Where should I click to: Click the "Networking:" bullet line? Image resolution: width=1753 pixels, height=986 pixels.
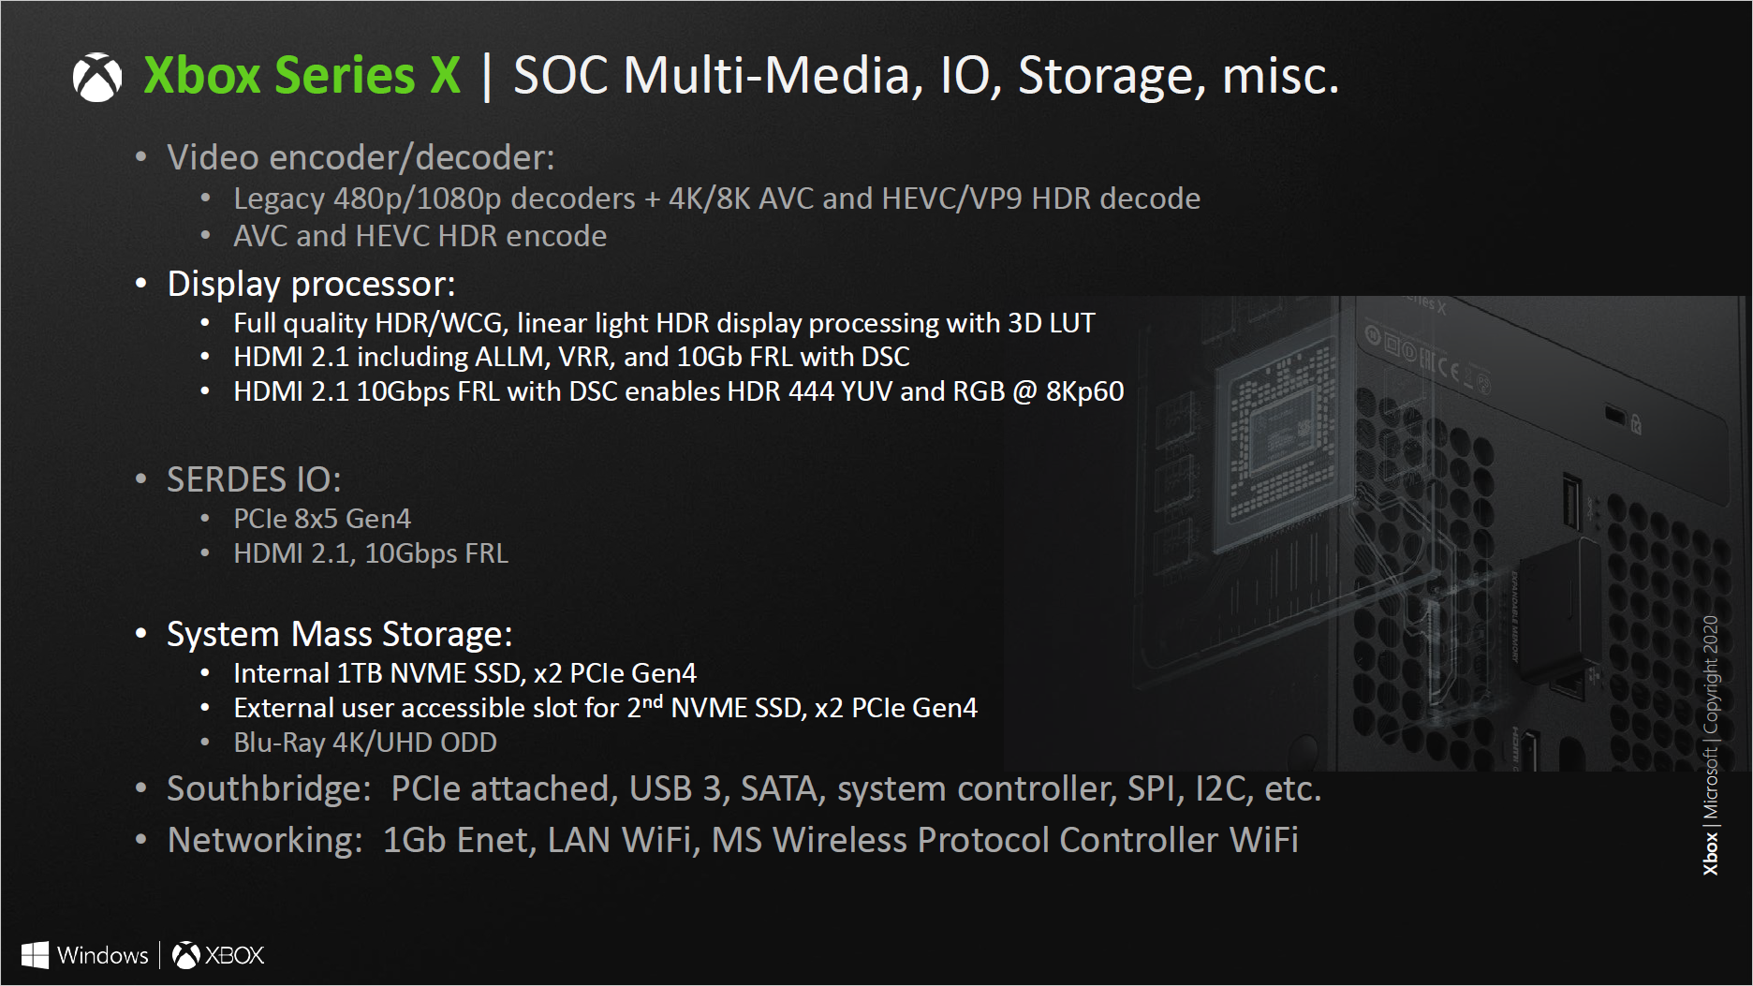coord(732,840)
